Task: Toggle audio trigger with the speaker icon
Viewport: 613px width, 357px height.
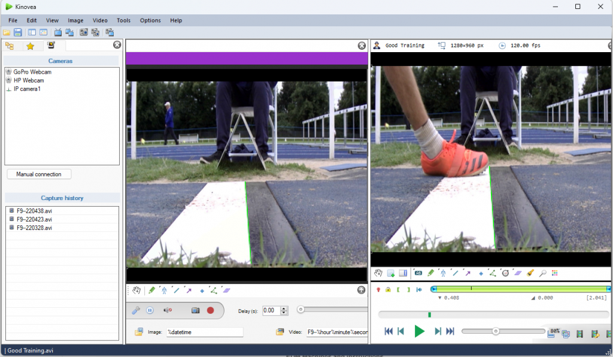Action: [168, 310]
